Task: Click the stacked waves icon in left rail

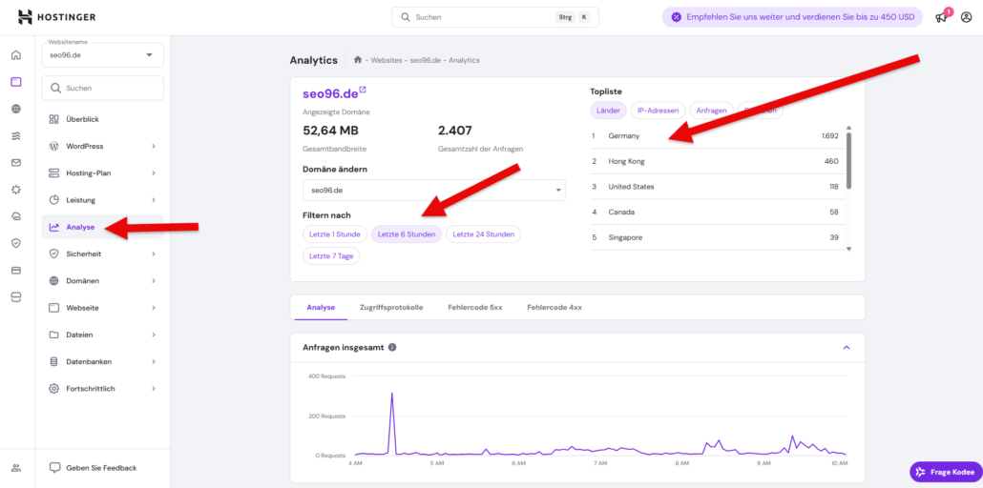Action: coord(16,135)
